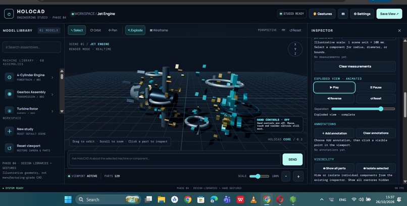
Task: Expand the Turbine Rotor chevron
Action: (x=52, y=111)
